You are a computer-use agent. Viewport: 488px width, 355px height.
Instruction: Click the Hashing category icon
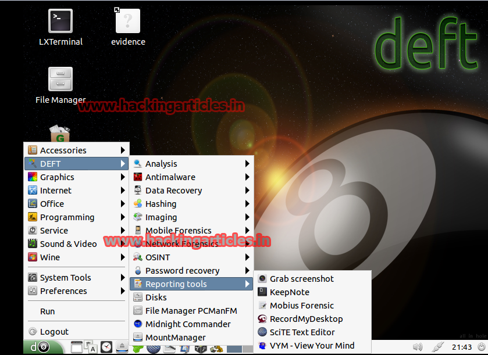pos(138,203)
